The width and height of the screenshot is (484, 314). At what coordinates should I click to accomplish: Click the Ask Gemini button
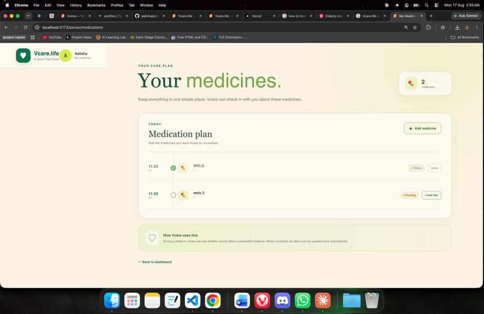pos(466,16)
